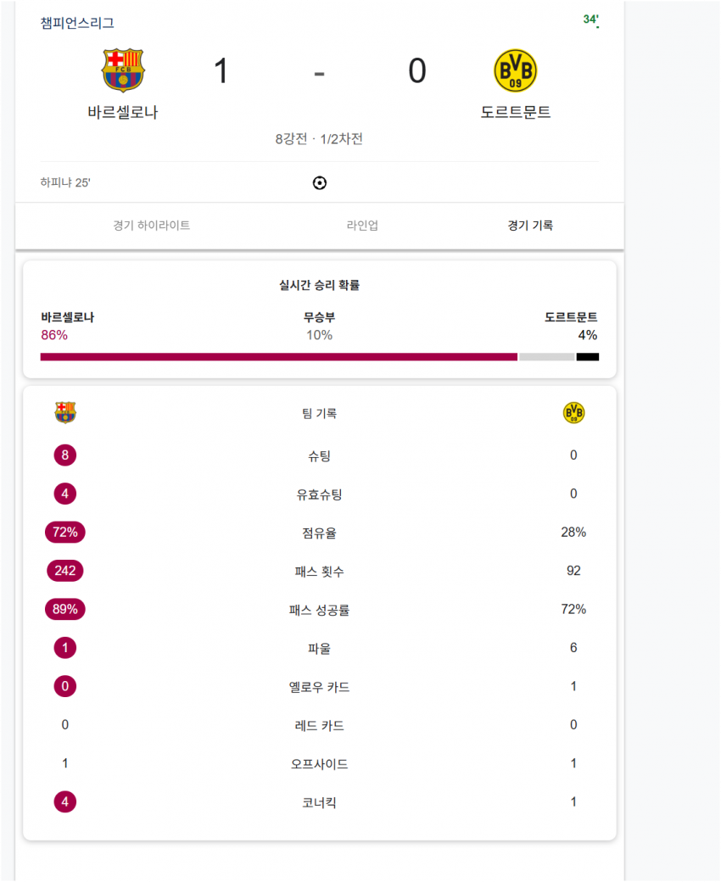This screenshot has height=882, width=721.
Task: Click small BVB crest in 팀 기록
Action: point(573,412)
